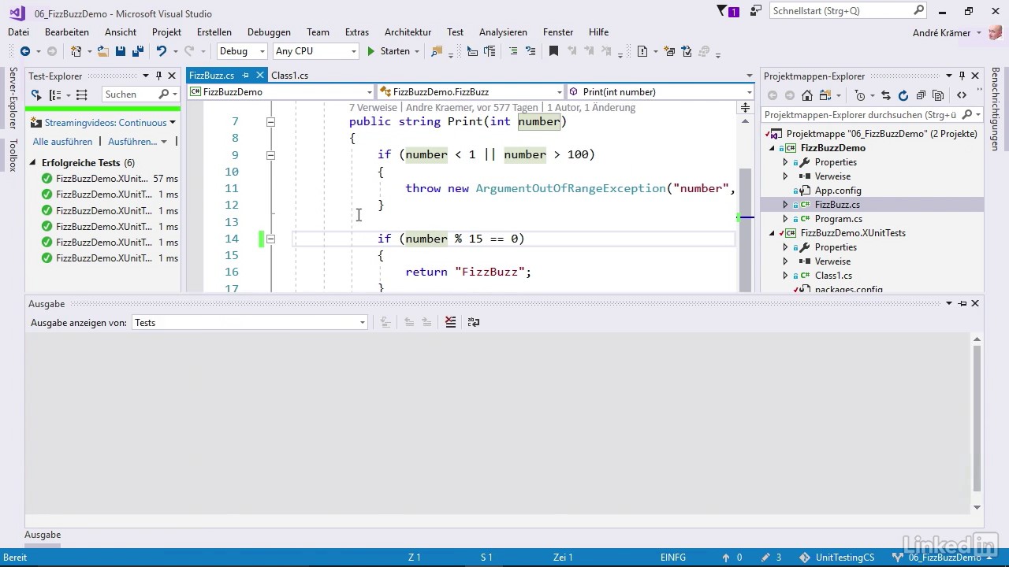Open the Streamingvideos: Continuous playlist selector
Viewport: 1009px width, 567px height.
coord(105,123)
